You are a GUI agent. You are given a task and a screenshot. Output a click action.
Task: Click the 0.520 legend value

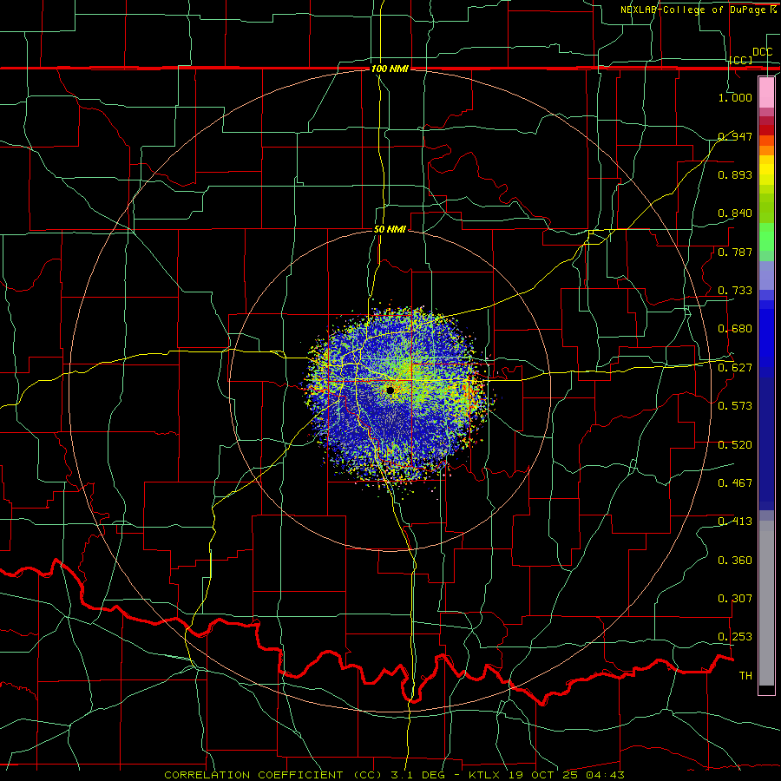pos(735,445)
